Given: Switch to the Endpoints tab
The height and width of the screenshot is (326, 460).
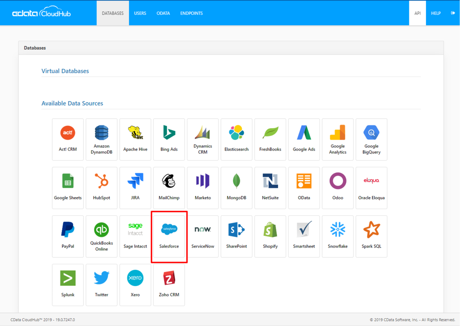Looking at the screenshot, I should (x=191, y=13).
